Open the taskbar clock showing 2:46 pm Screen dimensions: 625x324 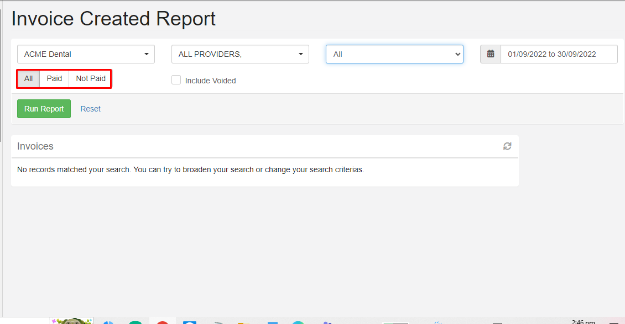[x=583, y=322]
